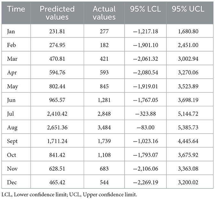The image size is (215, 199).
Task: Select Jul predicted value 2,410.42
Action: pyautogui.click(x=57, y=114)
